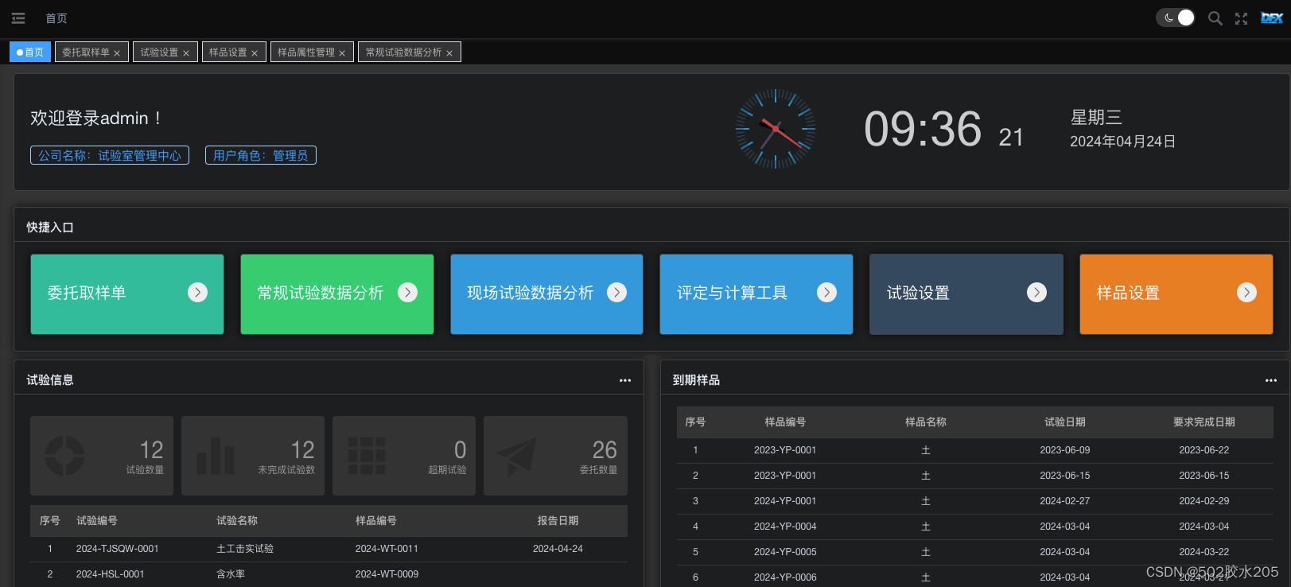
Task: Click the 用户角色 管理员 tag
Action: 261,155
